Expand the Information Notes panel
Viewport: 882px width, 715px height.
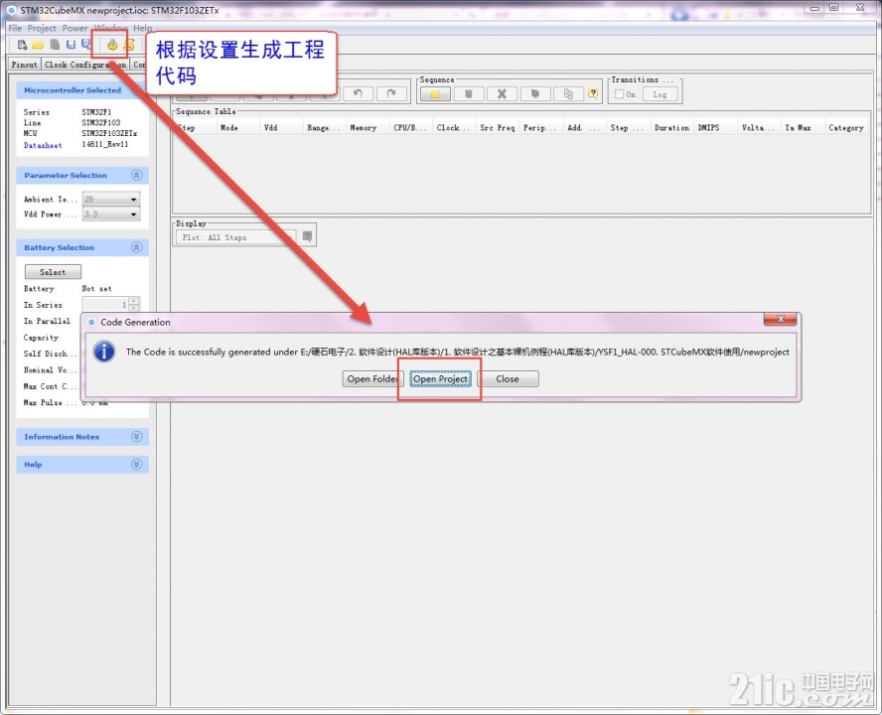(x=137, y=437)
